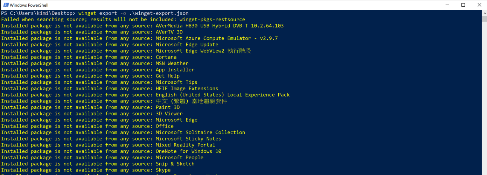Viewport: 487px width, 175px height.
Task: Click the 'winget export' command text
Action: pyautogui.click(x=97, y=13)
